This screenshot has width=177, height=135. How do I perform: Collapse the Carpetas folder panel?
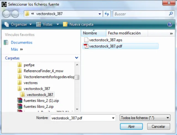click(77, 58)
